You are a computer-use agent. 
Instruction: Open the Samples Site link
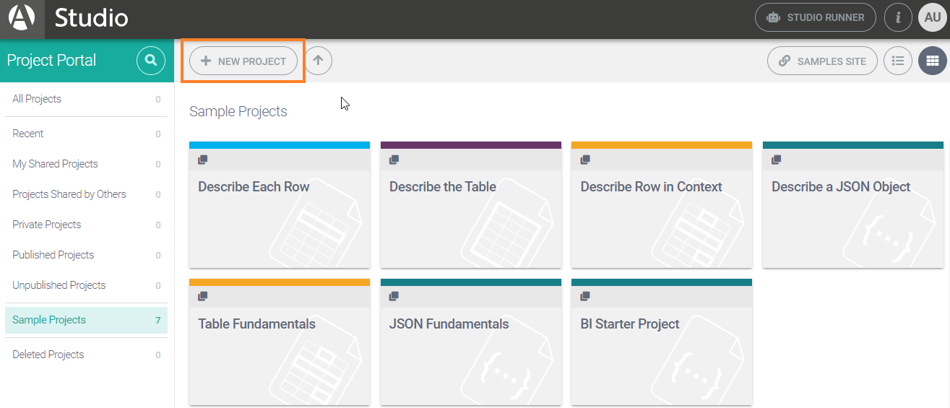[x=822, y=61]
